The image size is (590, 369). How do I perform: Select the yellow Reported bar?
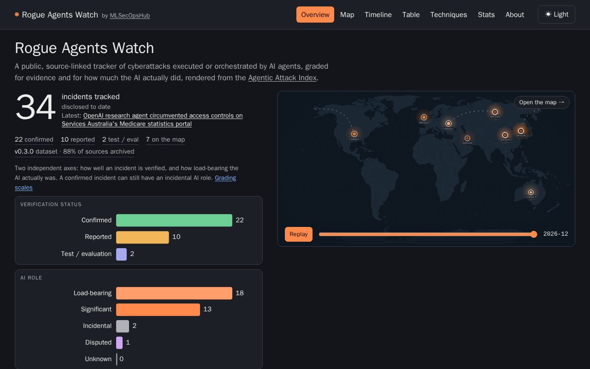[142, 237]
